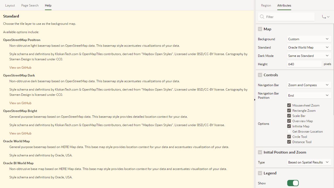This screenshot has height=188, width=334.
Task: Uncheck the Mousewheel Zoom option
Action: tap(289, 105)
